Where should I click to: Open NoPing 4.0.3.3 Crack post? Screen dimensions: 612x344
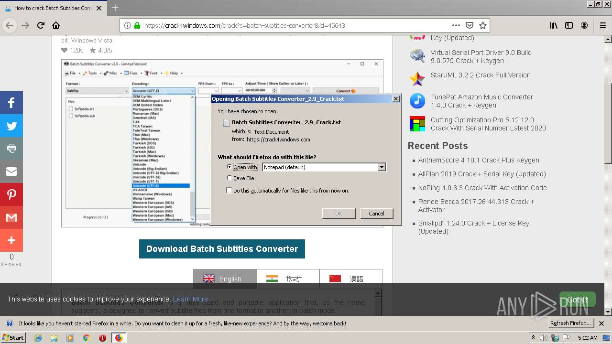[482, 188]
